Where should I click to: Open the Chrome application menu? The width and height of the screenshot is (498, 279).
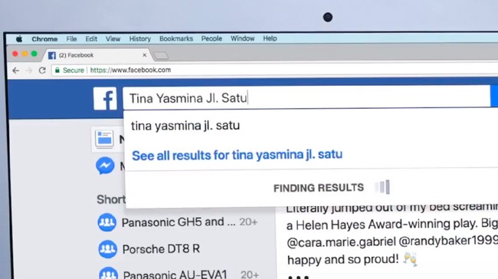(44, 39)
